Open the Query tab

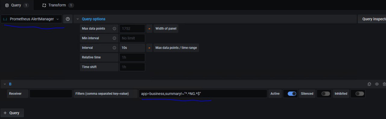(17, 5)
